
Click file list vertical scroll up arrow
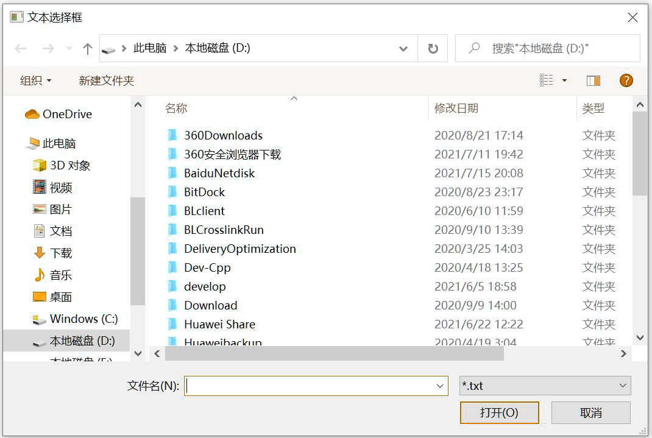click(640, 105)
